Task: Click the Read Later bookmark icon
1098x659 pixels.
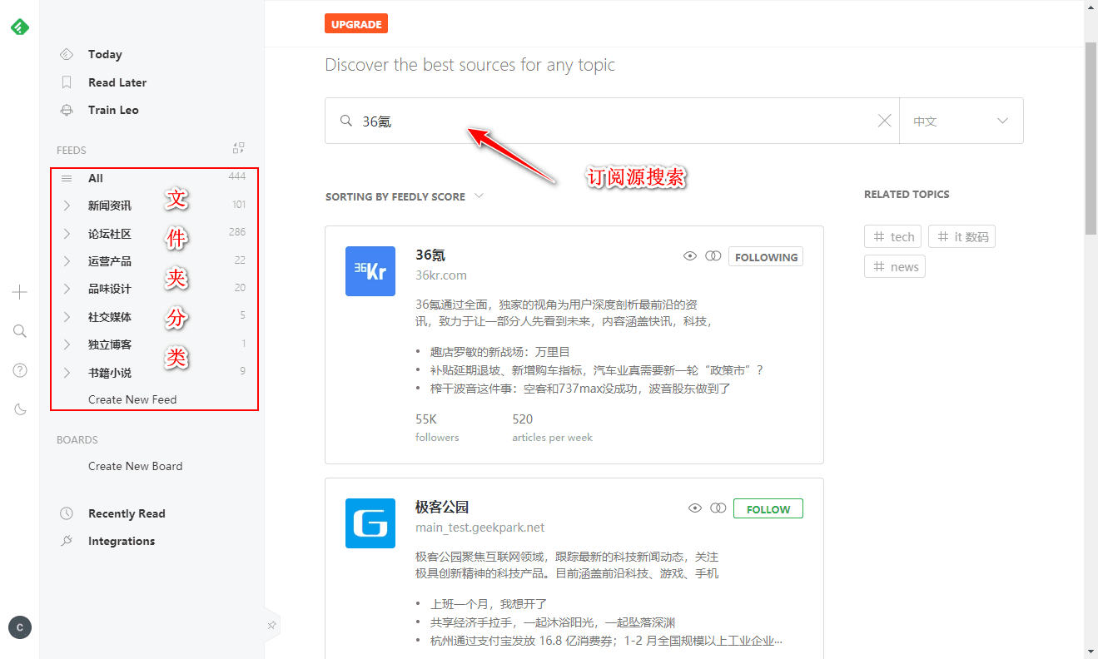Action: [67, 82]
